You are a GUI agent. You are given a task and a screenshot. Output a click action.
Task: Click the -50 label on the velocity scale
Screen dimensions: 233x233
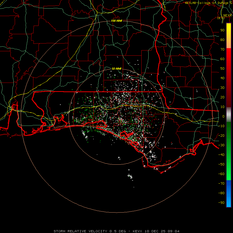click(x=221, y=164)
